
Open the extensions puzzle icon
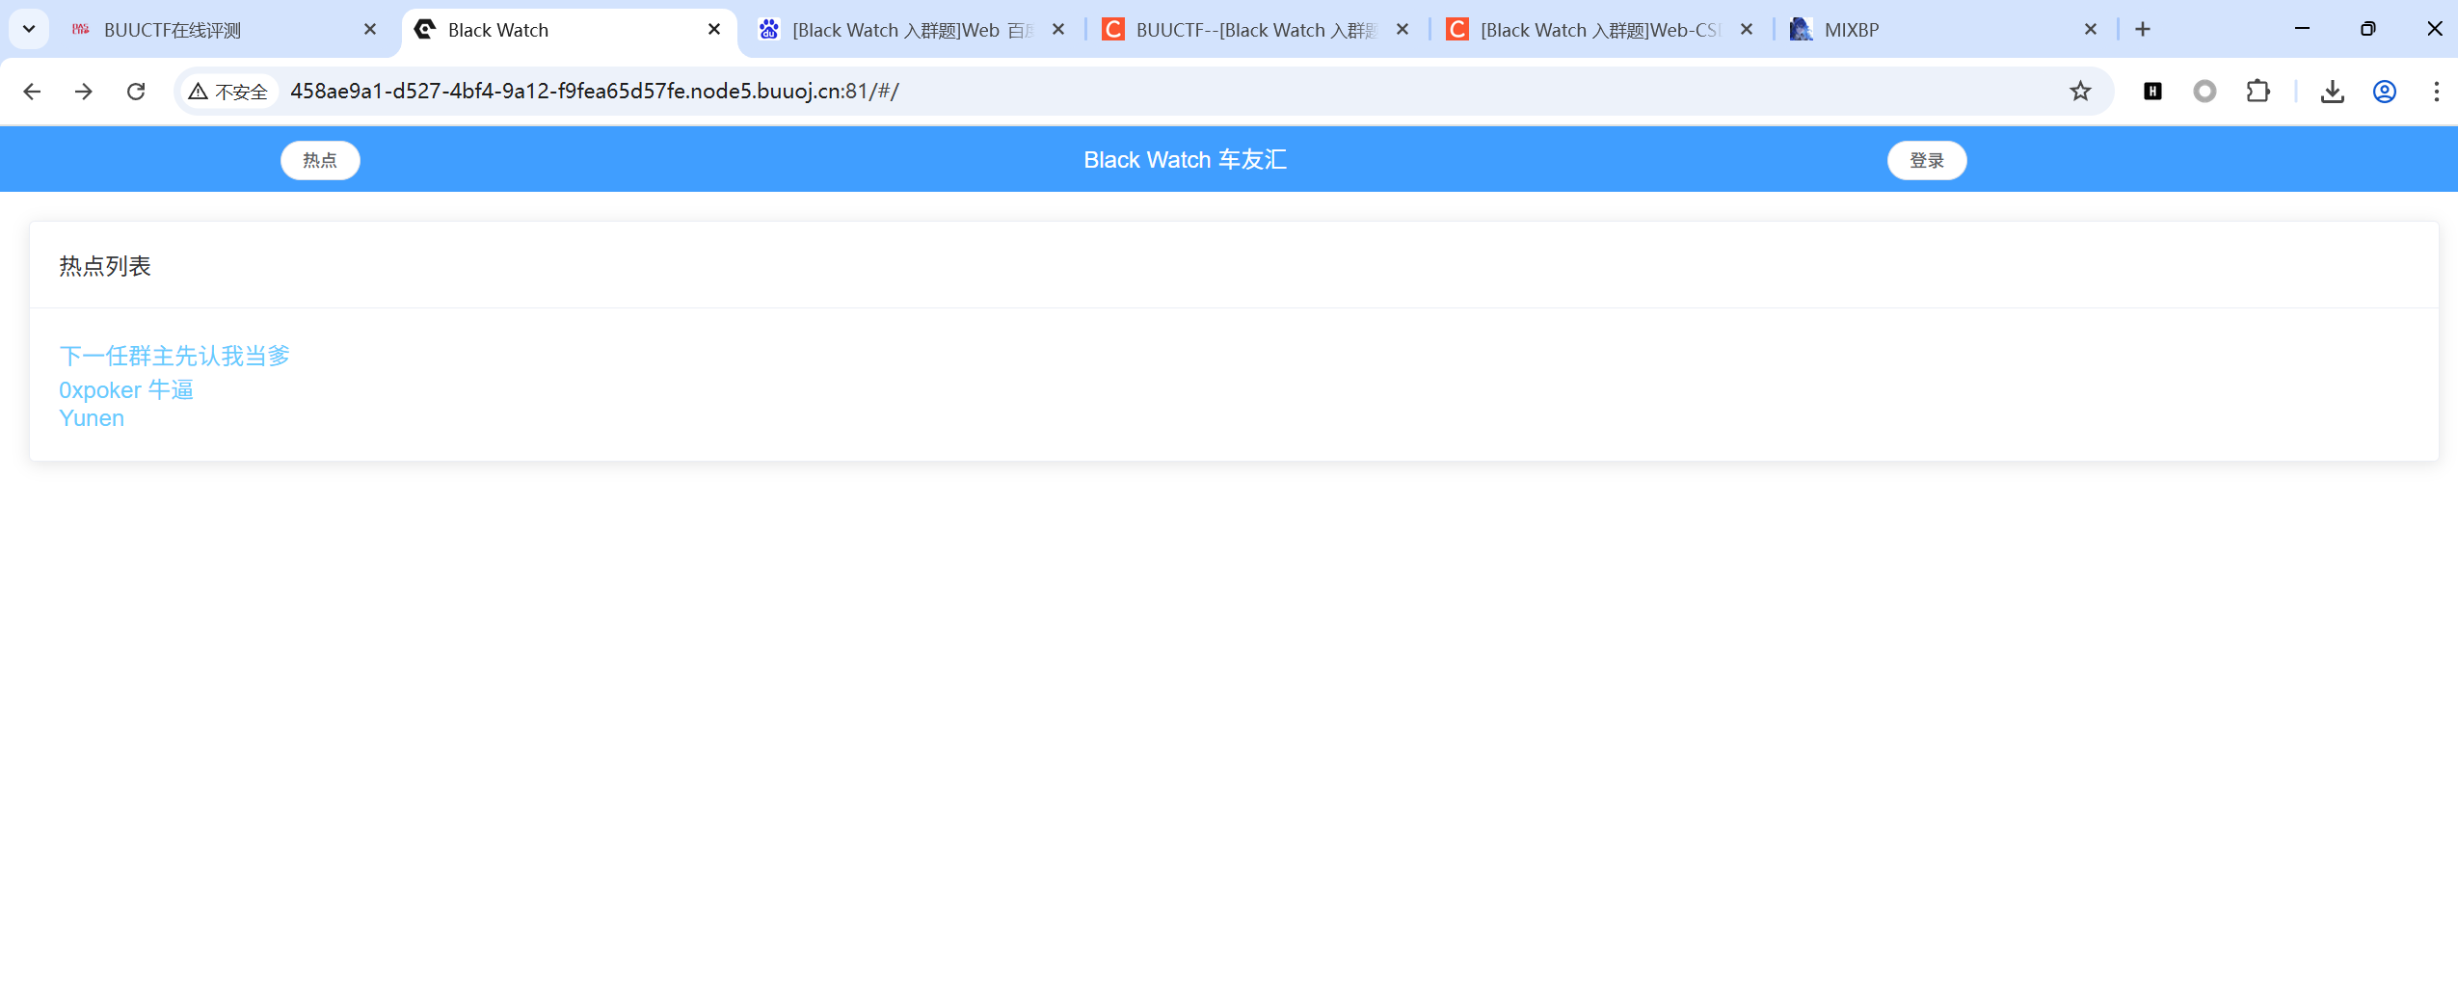pos(2258,92)
